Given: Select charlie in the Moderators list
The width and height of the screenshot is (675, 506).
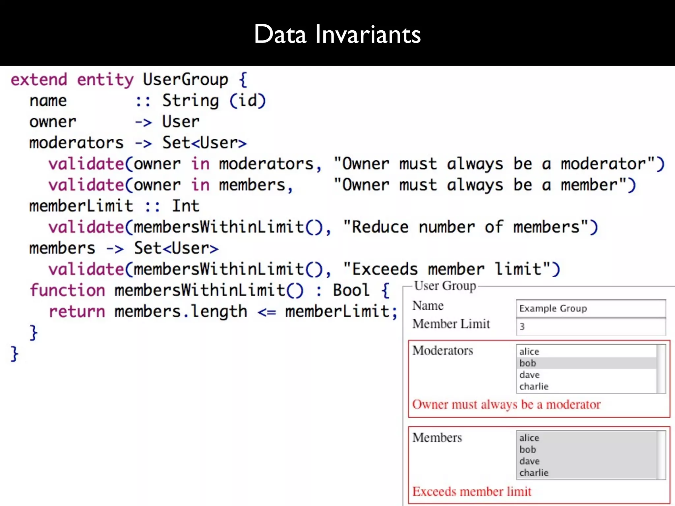Looking at the screenshot, I should 586,386.
